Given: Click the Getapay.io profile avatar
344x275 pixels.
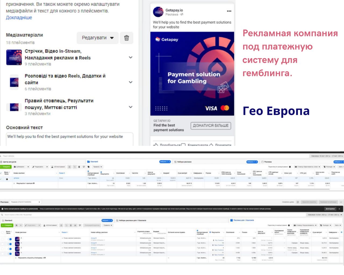Looking at the screenshot, I should [158, 12].
